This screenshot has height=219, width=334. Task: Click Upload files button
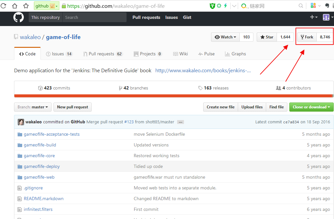tap(252, 107)
